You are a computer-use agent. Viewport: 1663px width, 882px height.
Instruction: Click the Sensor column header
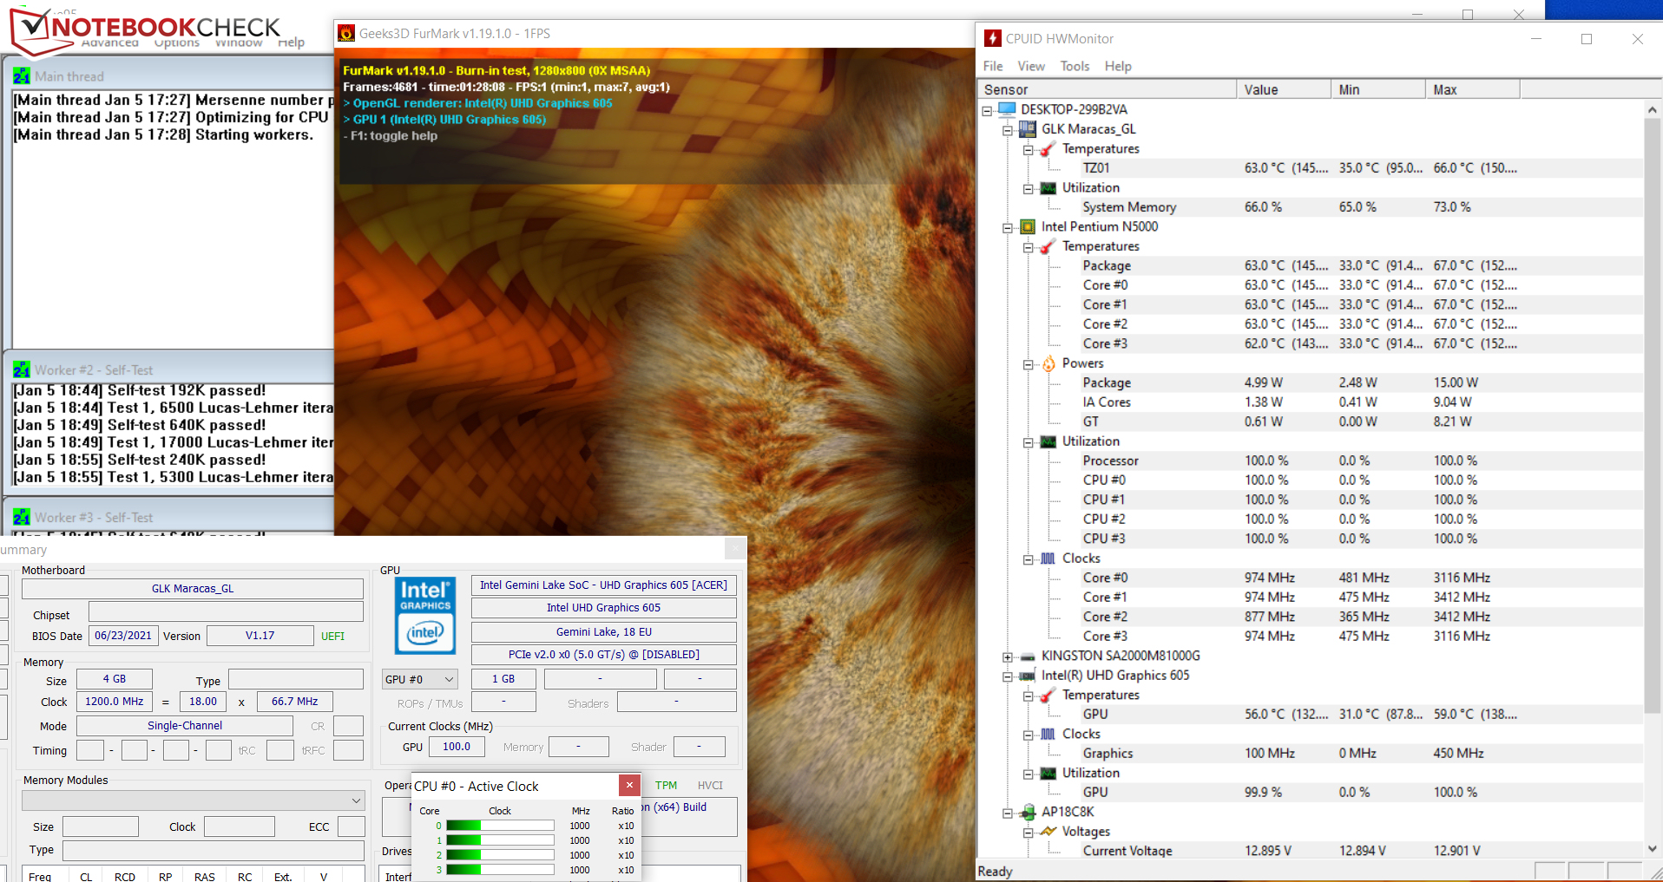pyautogui.click(x=1108, y=89)
